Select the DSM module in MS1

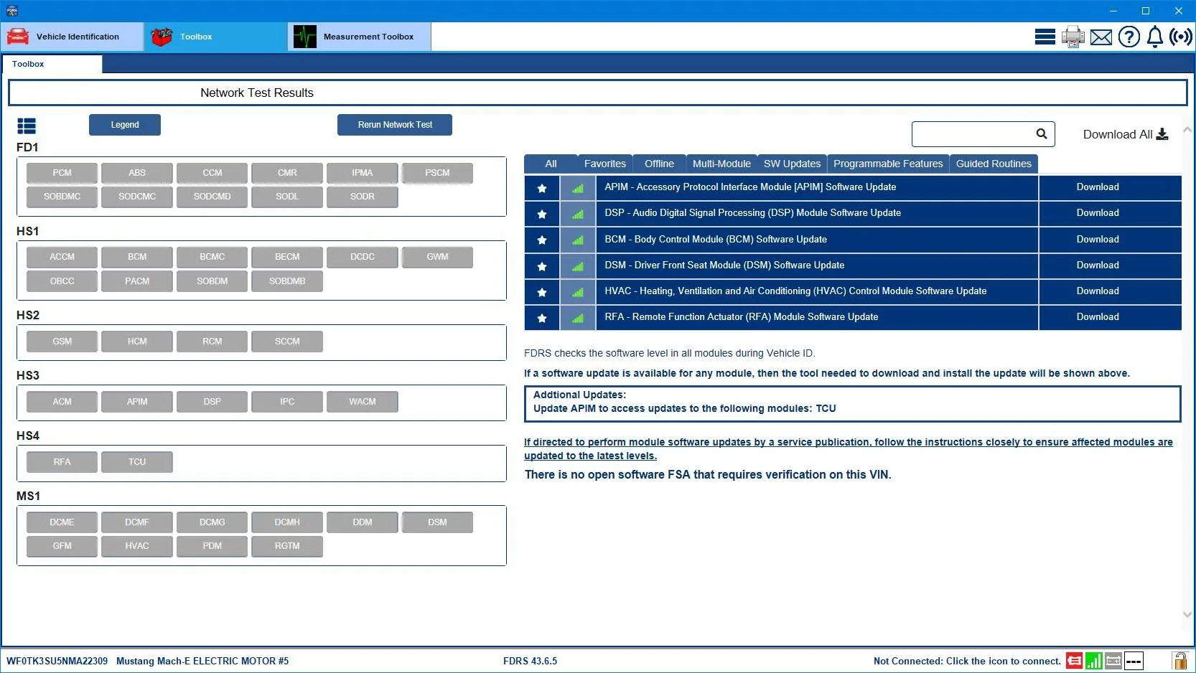tap(437, 522)
